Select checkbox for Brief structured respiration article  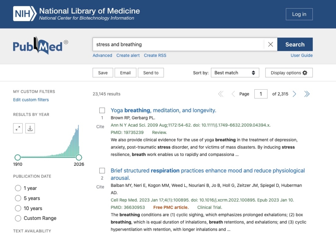point(102,171)
